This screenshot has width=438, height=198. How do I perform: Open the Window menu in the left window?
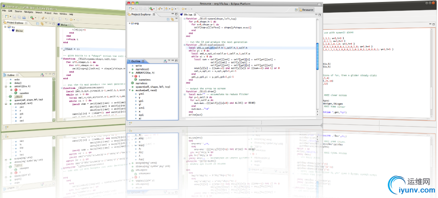63,14
